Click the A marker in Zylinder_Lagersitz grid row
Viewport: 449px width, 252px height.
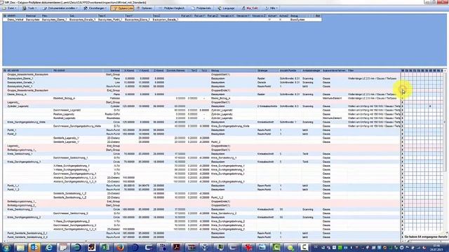pos(430,106)
